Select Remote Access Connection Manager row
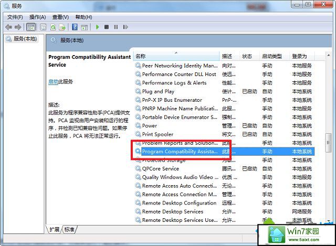The width and height of the screenshot is (336, 246). pyautogui.click(x=224, y=194)
